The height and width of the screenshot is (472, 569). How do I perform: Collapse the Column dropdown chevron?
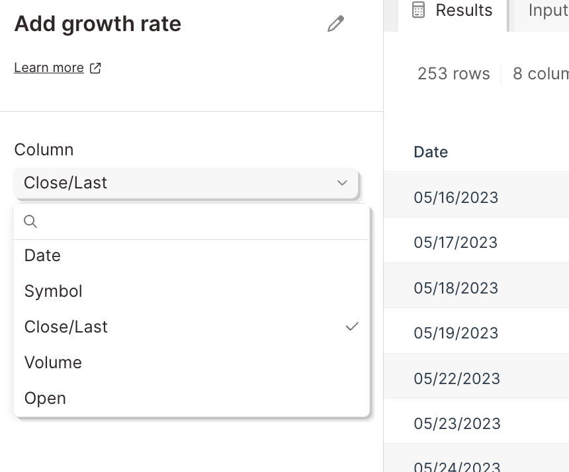click(342, 182)
